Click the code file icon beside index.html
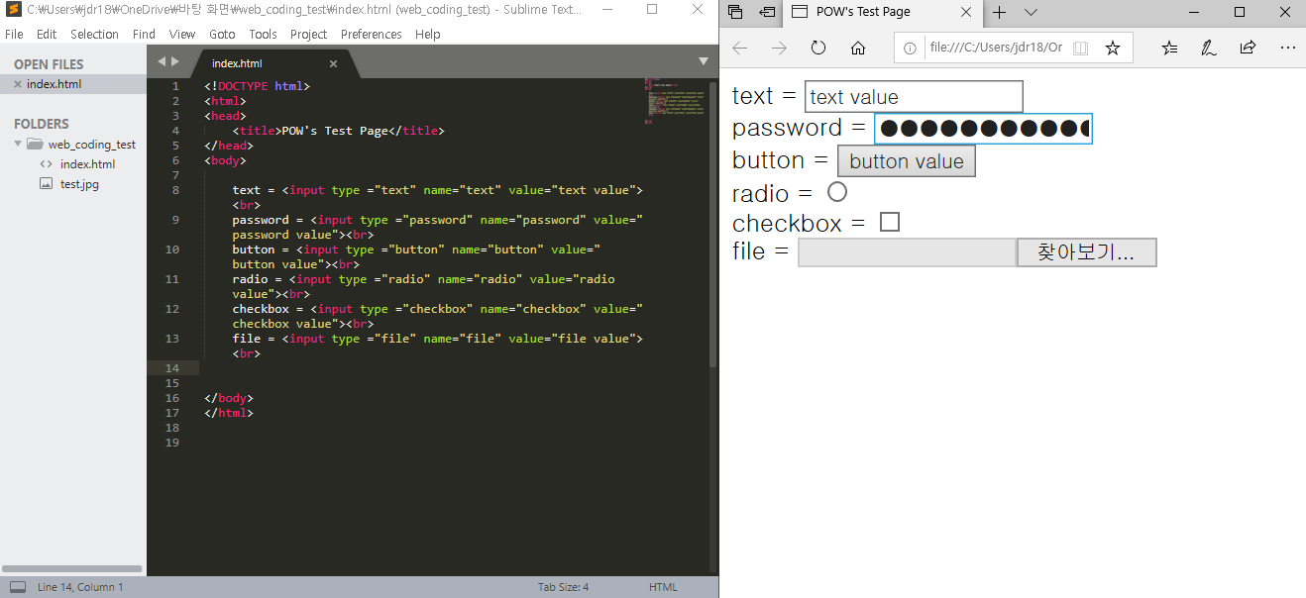1306x598 pixels. [46, 164]
